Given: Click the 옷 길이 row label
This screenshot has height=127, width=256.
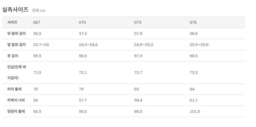Looking at the screenshot, I should click(x=13, y=56).
